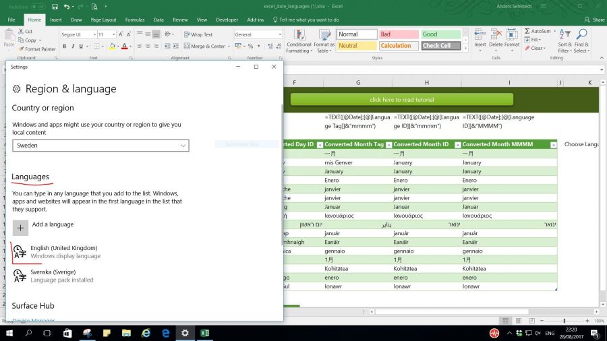This screenshot has height=341, width=607.
Task: Click the Comma Style icon
Action: 258,46
